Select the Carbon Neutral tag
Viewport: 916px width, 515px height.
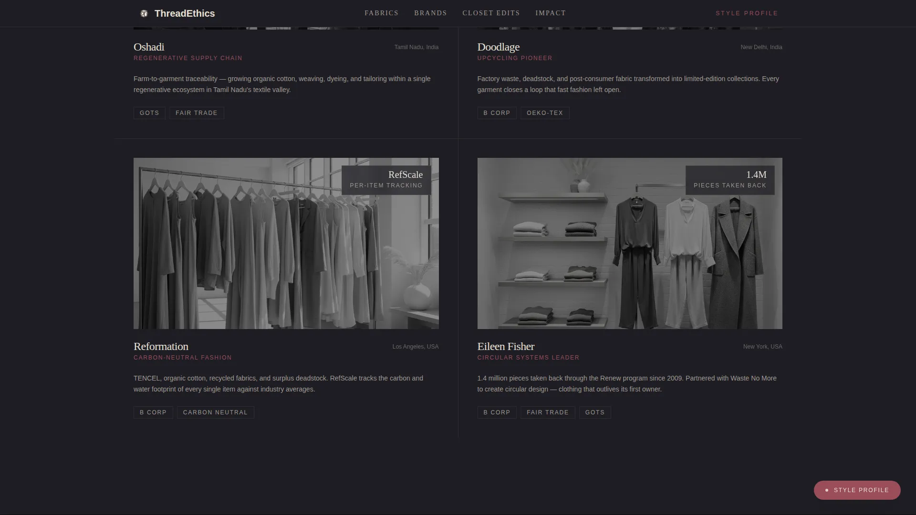tap(215, 412)
